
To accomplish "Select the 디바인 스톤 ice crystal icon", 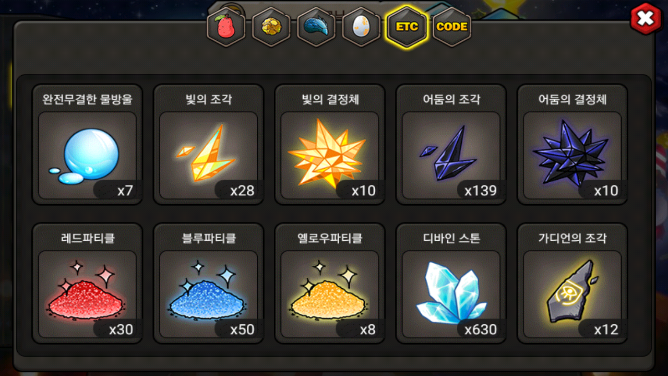I will 451,295.
